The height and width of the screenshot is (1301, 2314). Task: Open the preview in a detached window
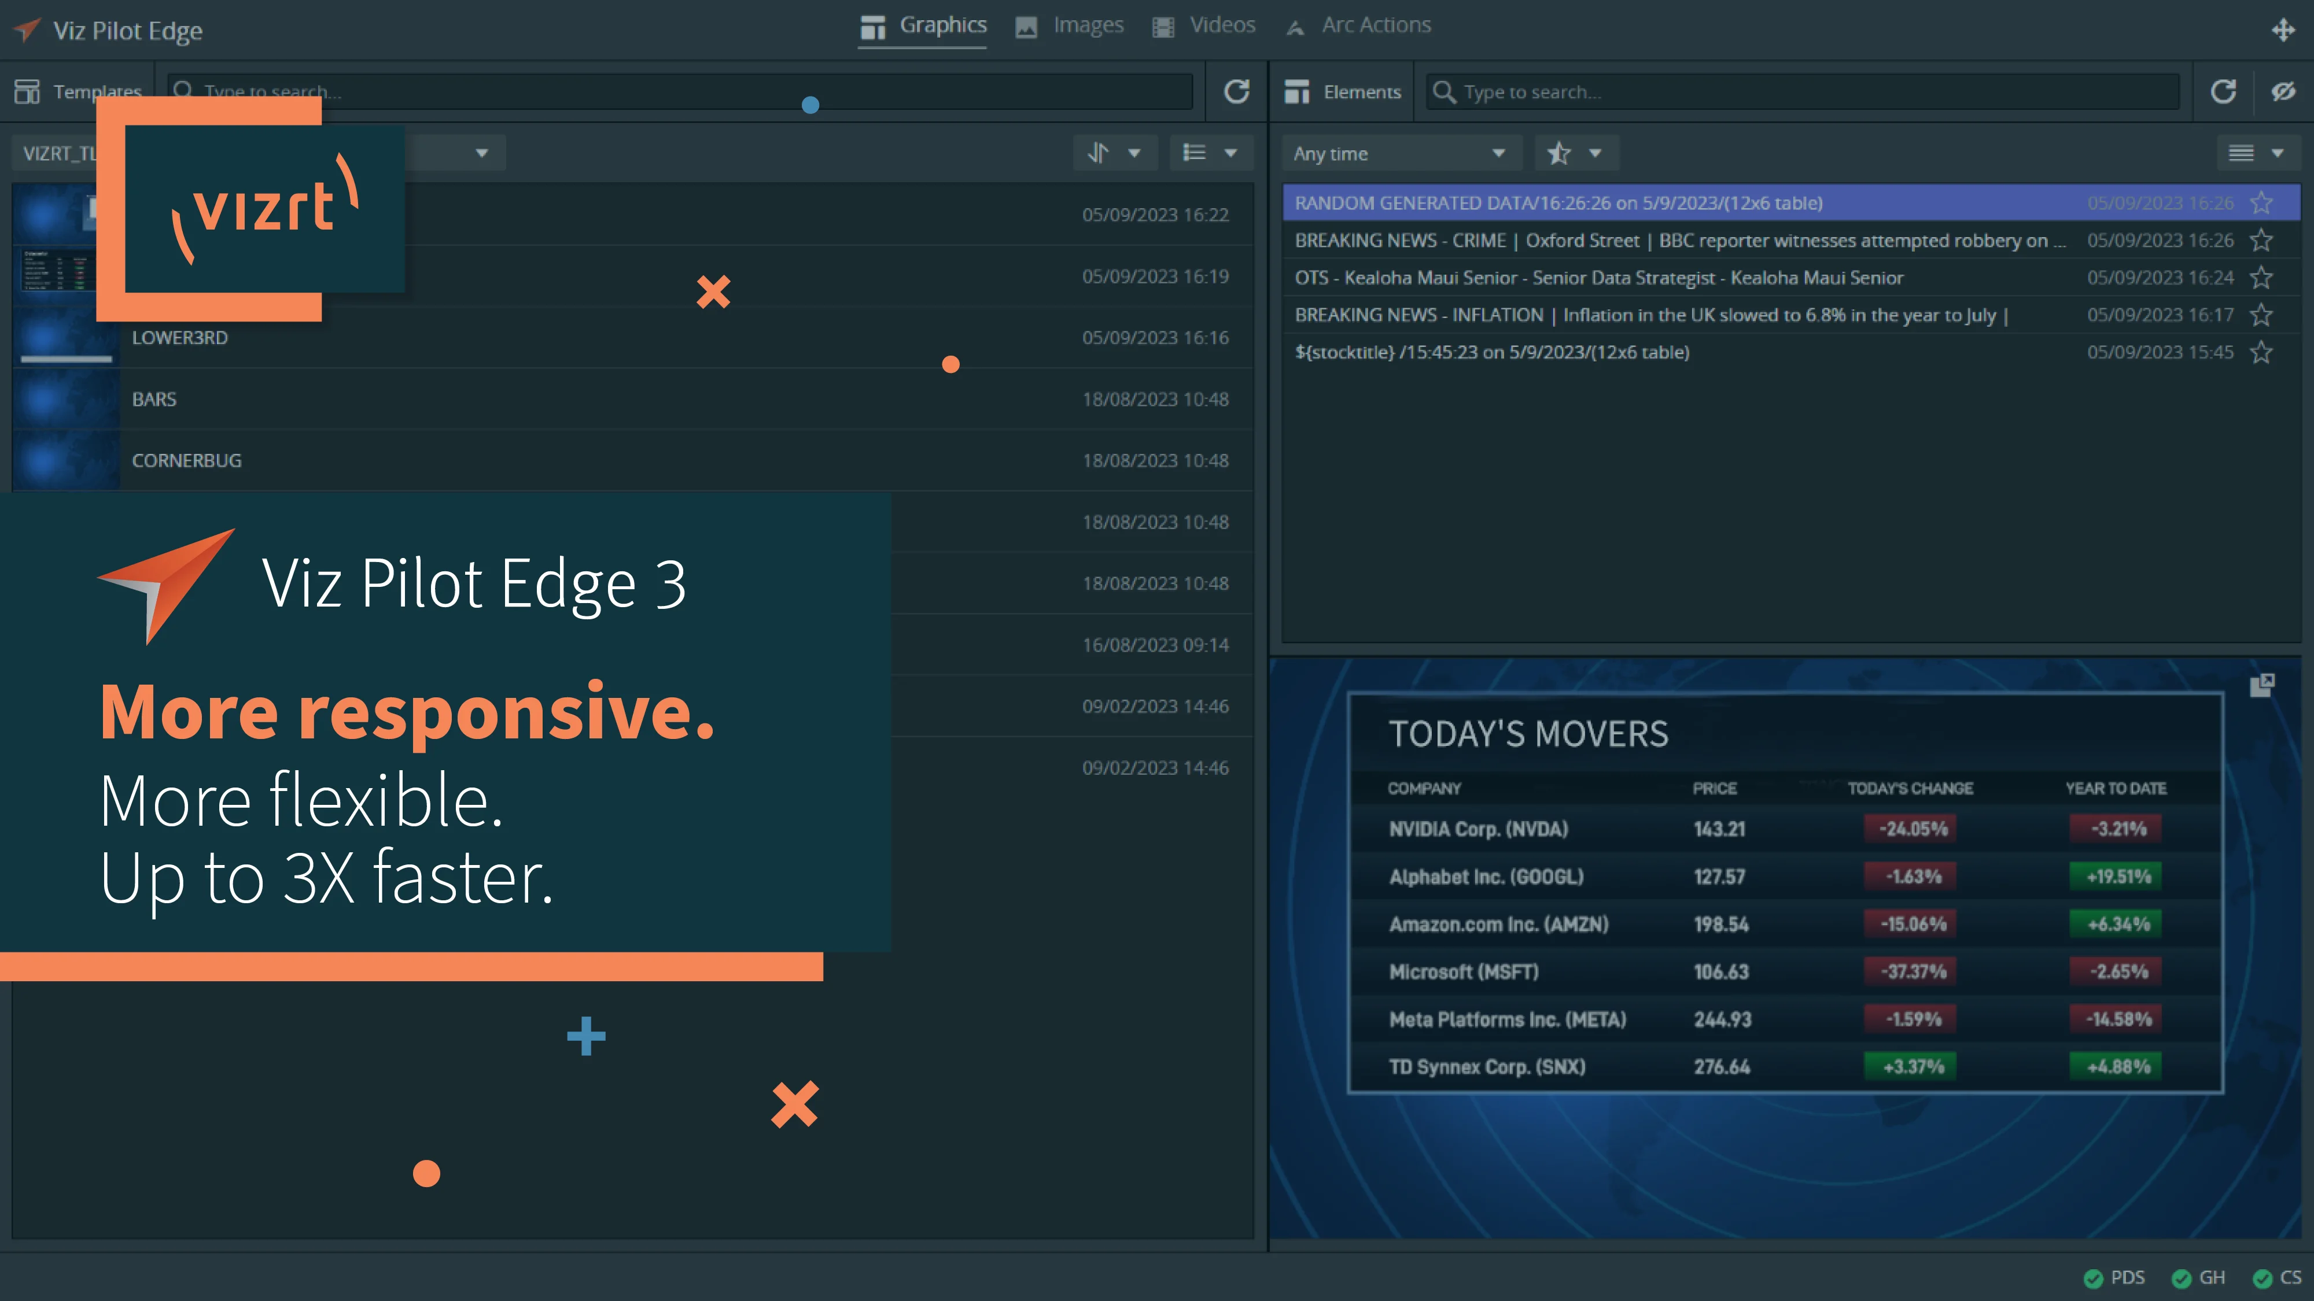2261,687
